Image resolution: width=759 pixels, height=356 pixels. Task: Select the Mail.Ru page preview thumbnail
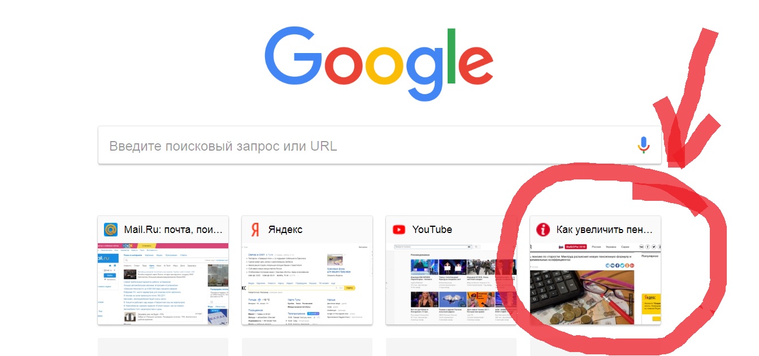tap(163, 284)
